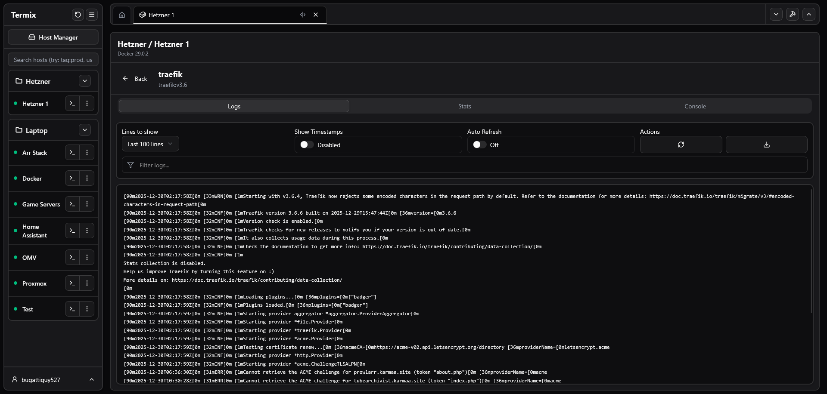Switch to the Stats tab
Viewport: 827px width, 394px height.
464,106
